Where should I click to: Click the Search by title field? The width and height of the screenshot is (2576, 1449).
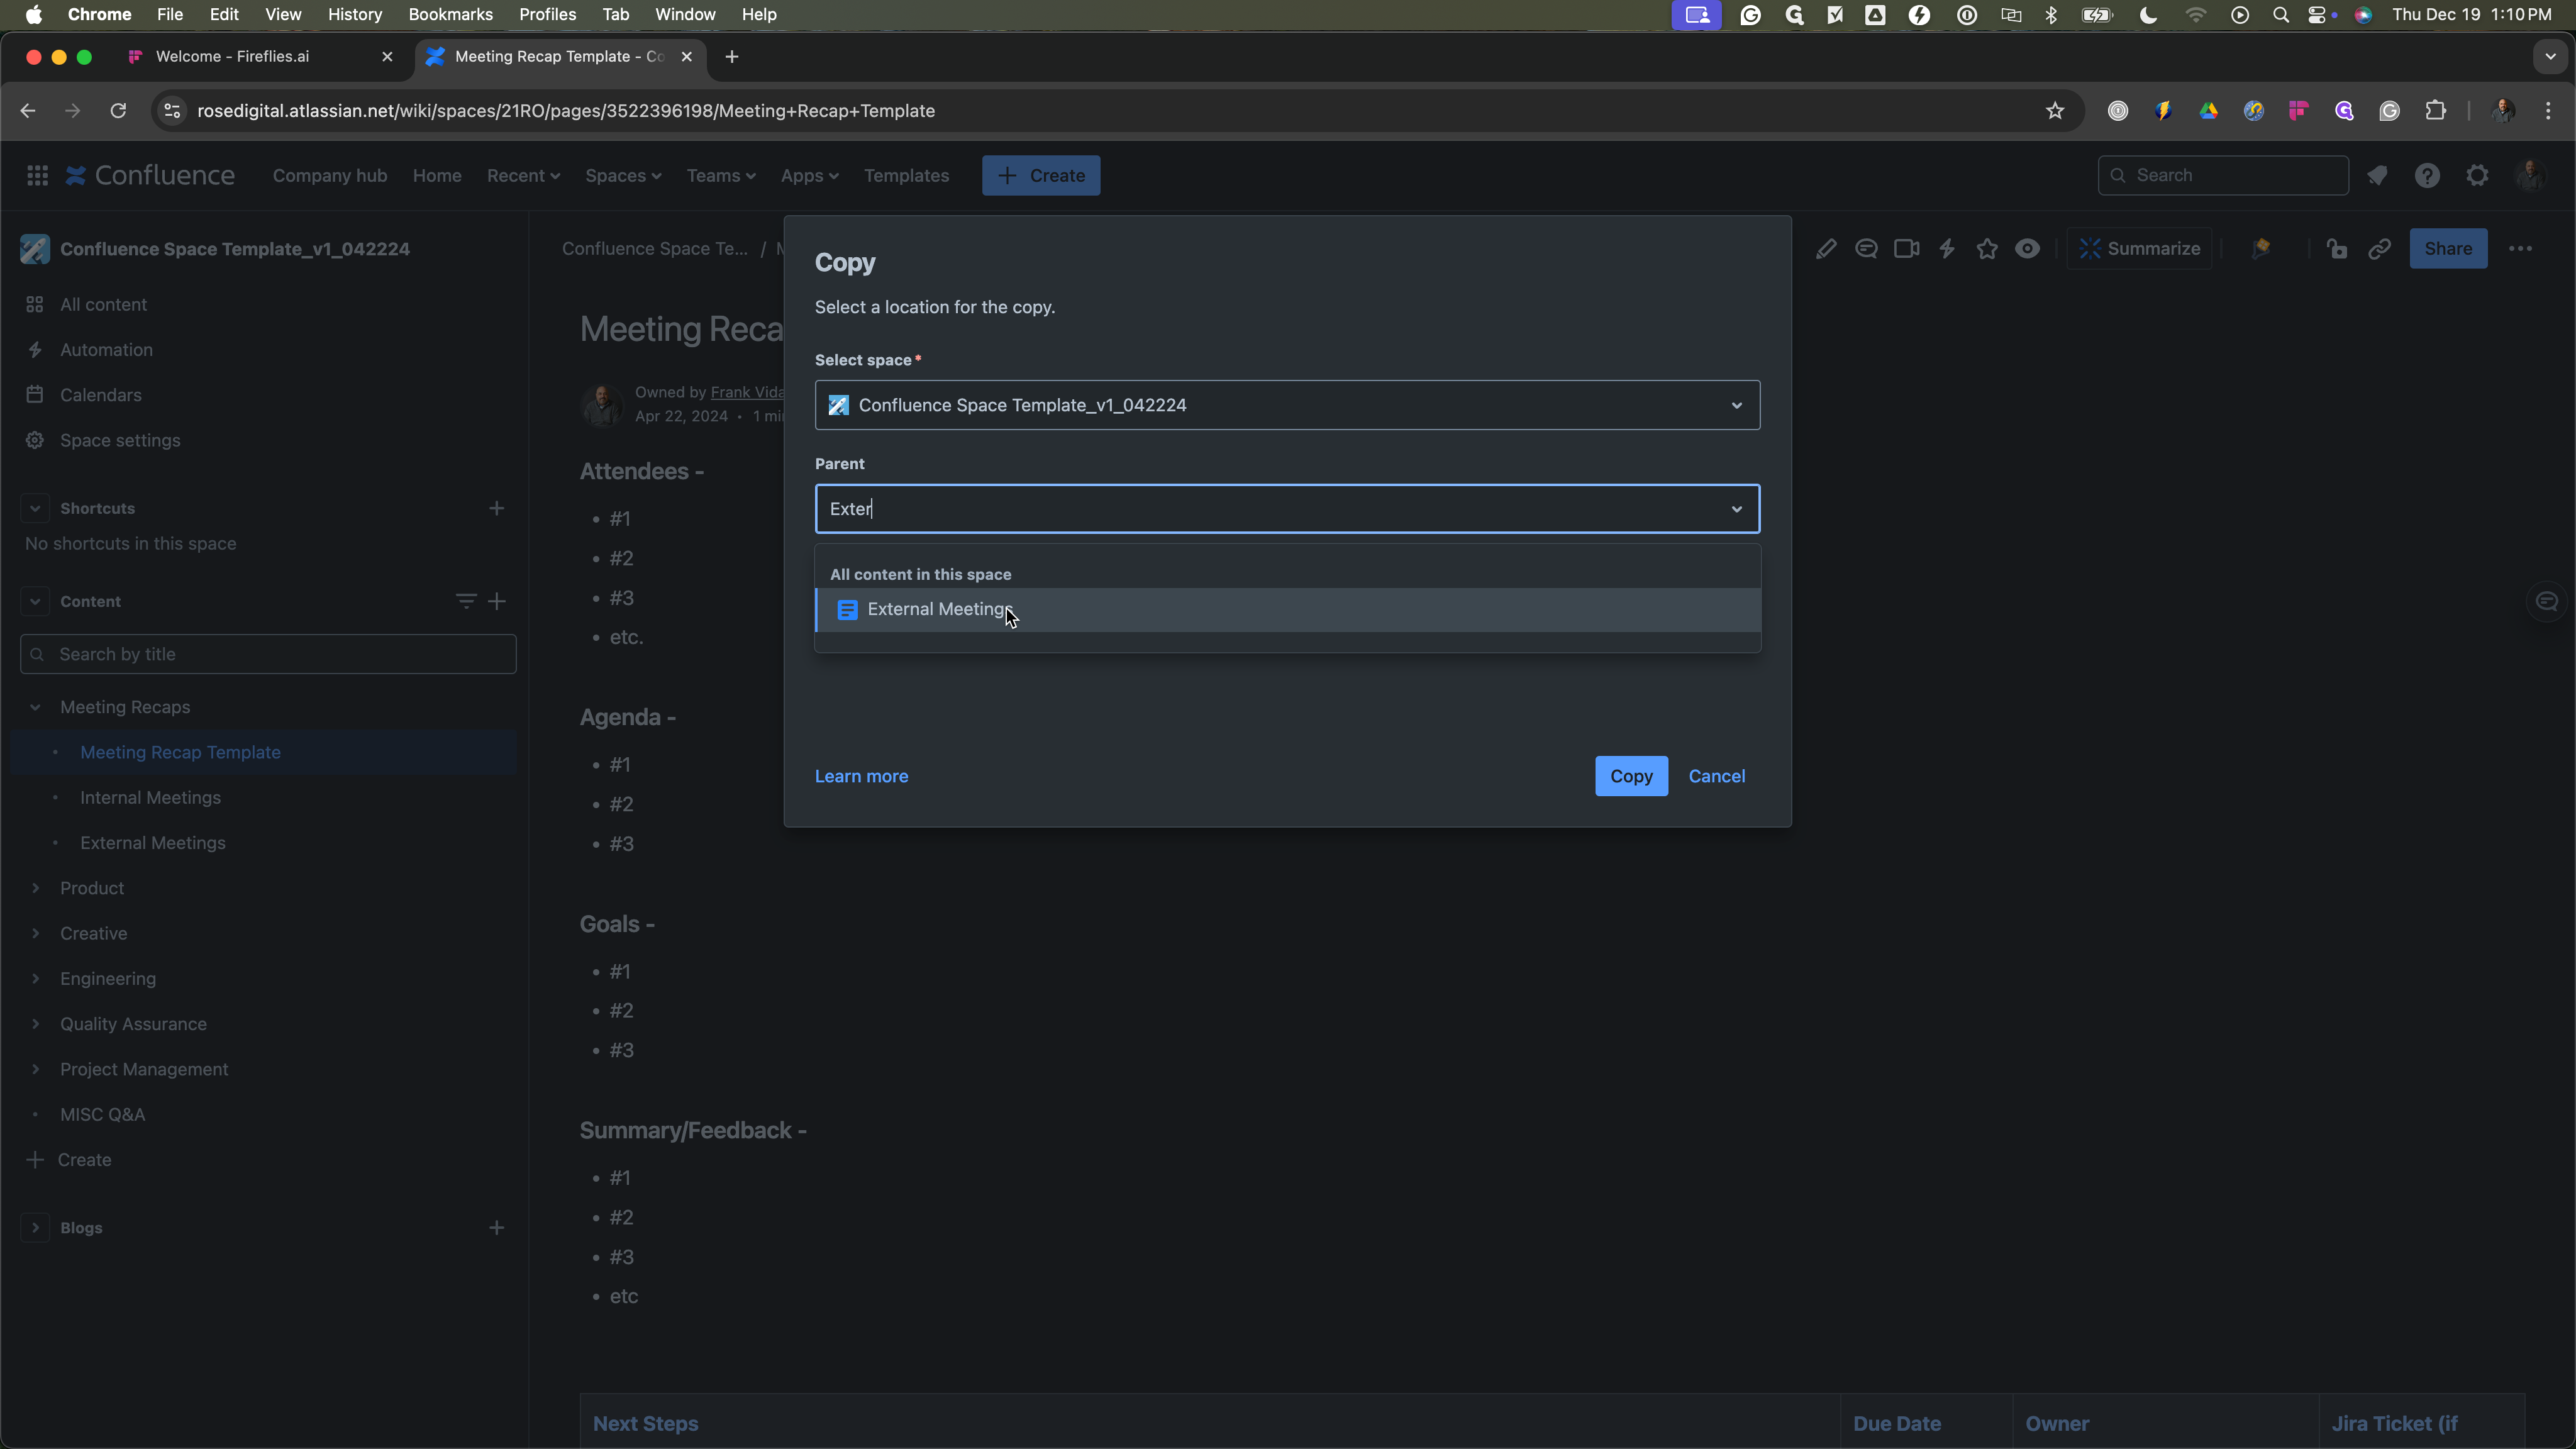(268, 654)
